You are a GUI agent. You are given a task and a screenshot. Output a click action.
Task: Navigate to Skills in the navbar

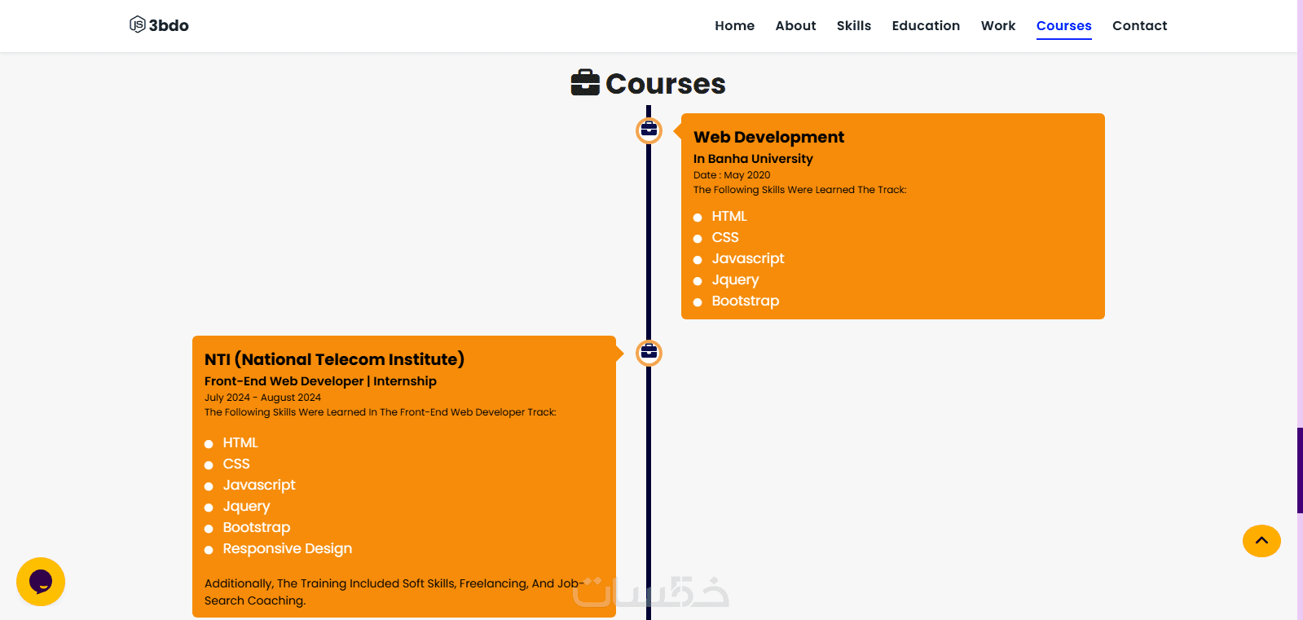point(854,26)
